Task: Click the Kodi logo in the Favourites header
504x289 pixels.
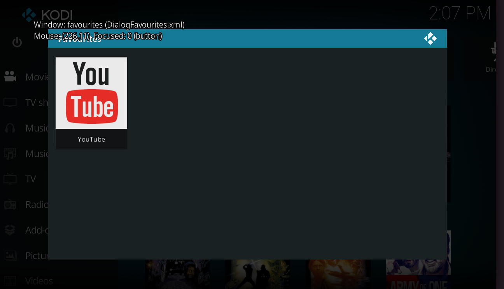Action: click(x=430, y=38)
